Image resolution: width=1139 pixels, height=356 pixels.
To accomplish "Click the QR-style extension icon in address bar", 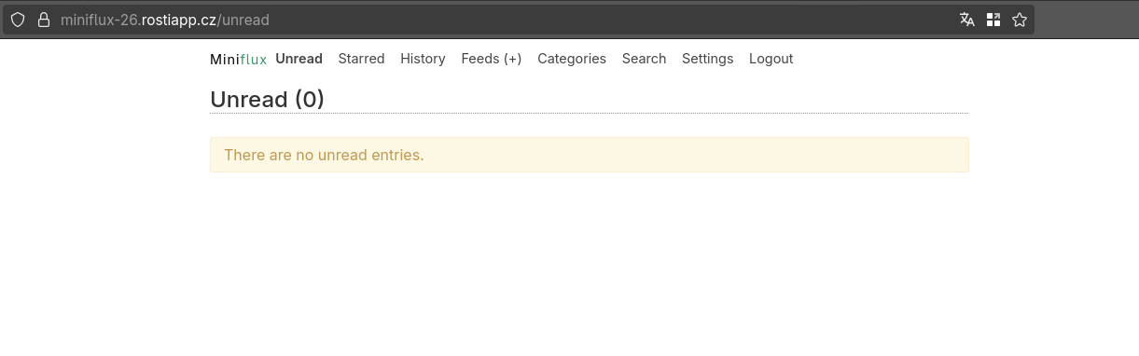I will click(993, 20).
